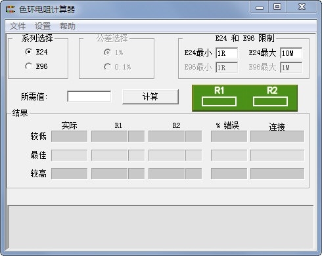Image resolution: width=322 pixels, height=256 pixels.
Task: Select the E96 series radio button
Action: pos(28,66)
